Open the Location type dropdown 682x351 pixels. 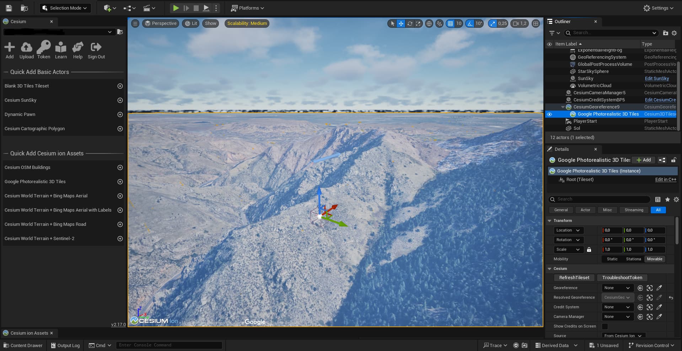[x=569, y=230]
